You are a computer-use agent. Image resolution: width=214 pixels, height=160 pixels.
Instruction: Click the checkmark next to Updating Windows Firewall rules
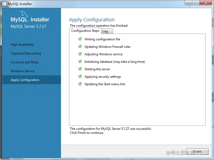pyautogui.click(x=80, y=46)
